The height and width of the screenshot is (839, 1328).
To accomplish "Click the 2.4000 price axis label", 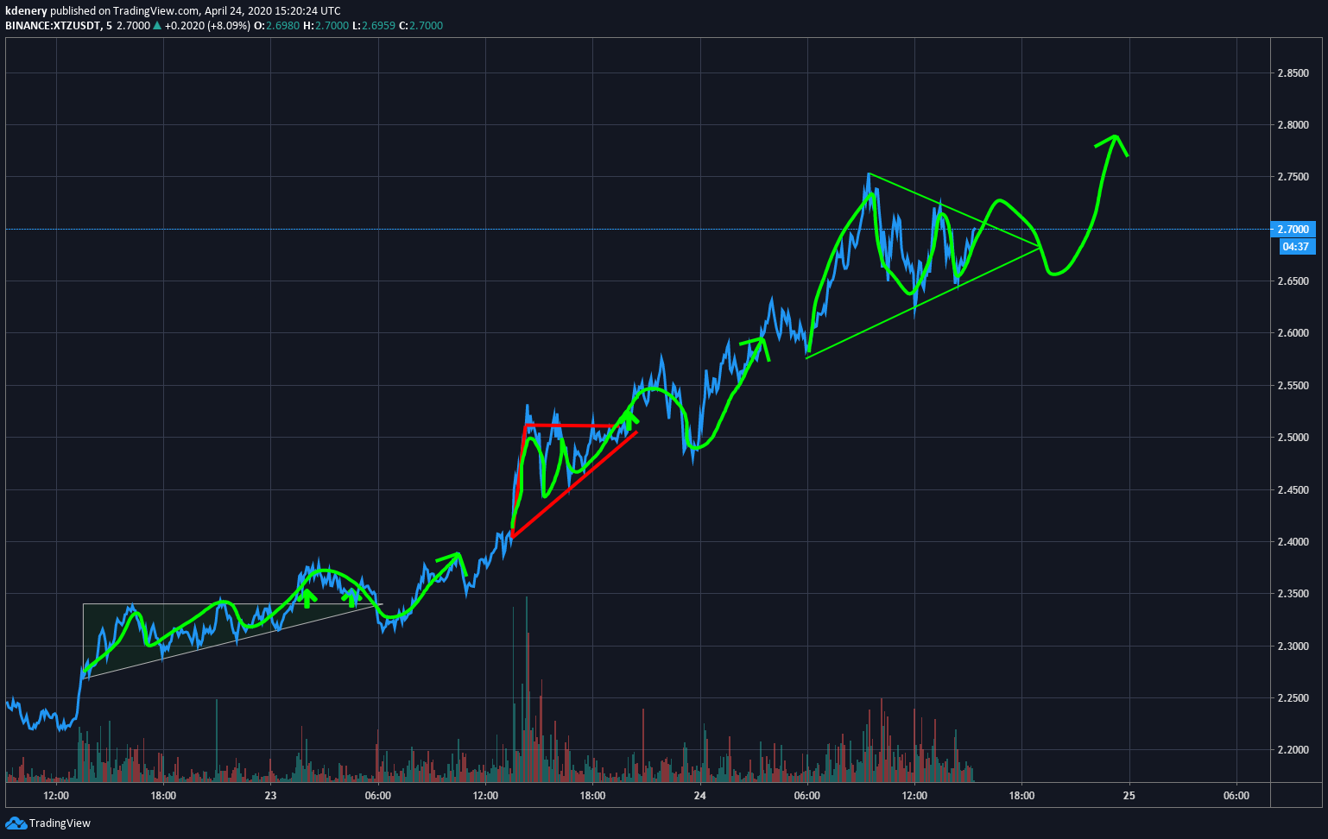I will point(1293,542).
